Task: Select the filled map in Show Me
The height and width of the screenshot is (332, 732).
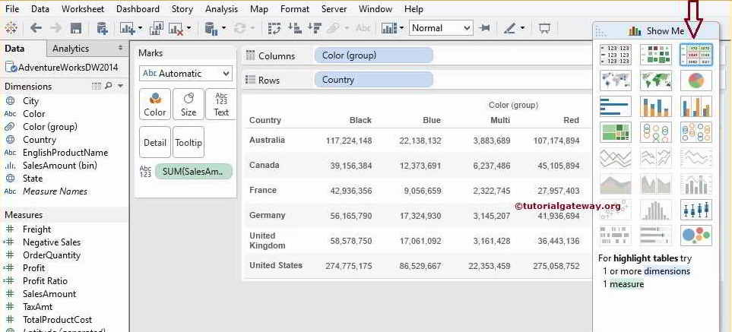Action: 656,81
